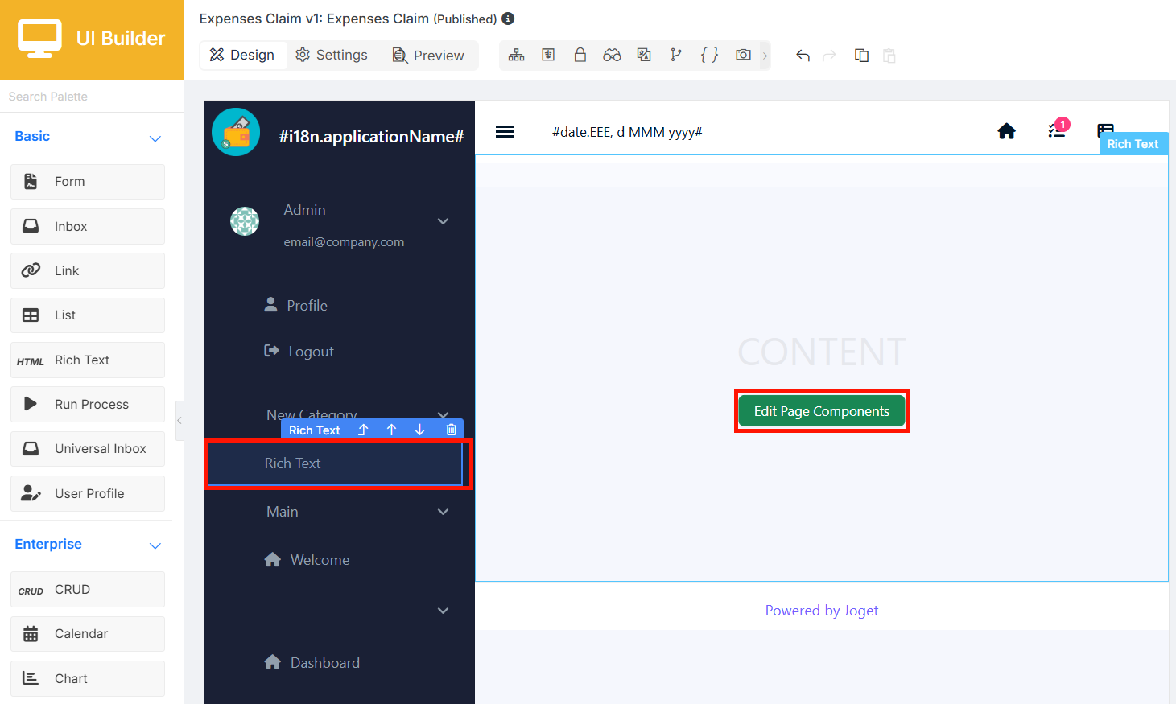
Task: Collapse the palette with the side handle
Action: 179,420
